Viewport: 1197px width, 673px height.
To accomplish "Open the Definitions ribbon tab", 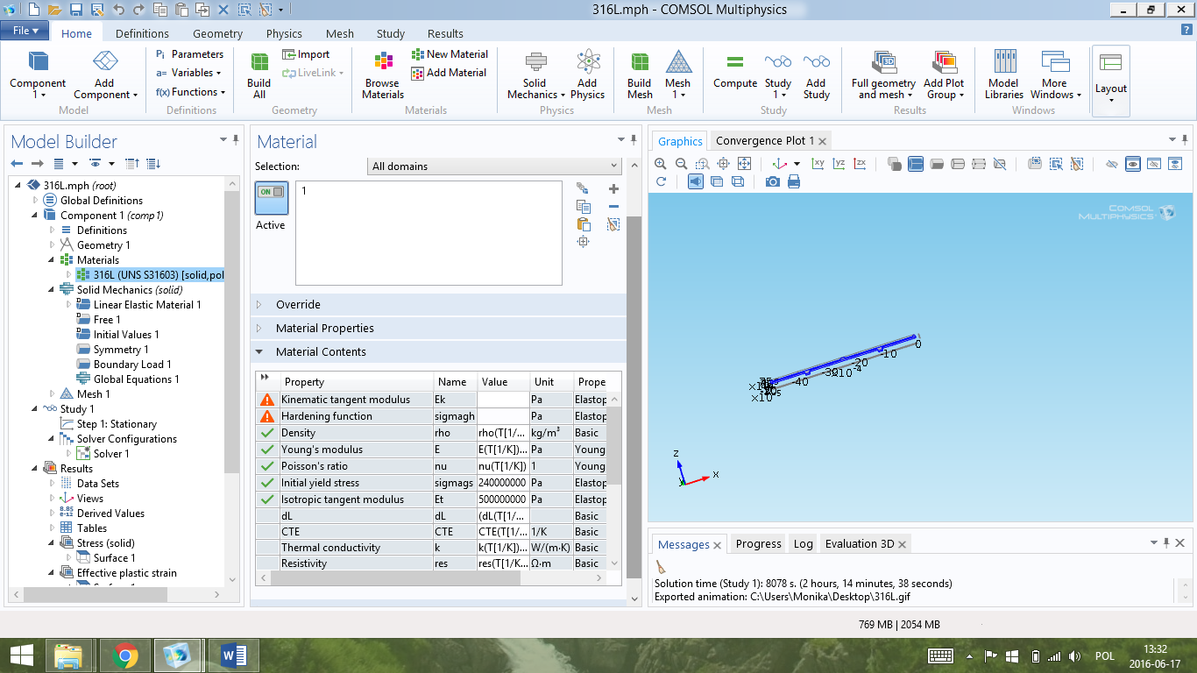I will (x=142, y=33).
